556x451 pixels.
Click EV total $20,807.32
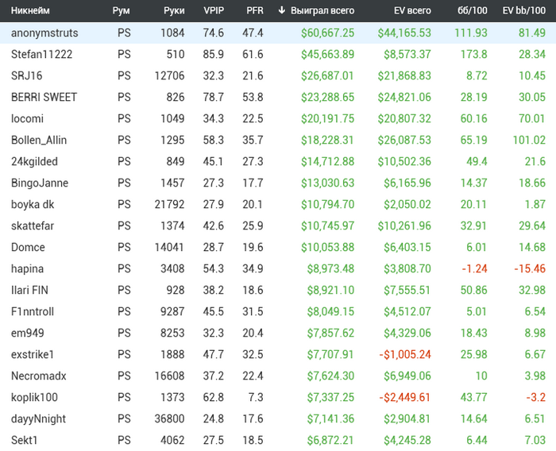pyautogui.click(x=404, y=118)
